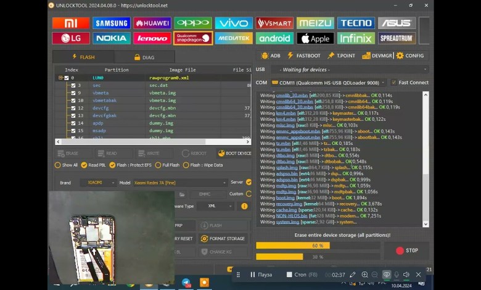
Task: Click the orange info icon near XML
Action: pyautogui.click(x=244, y=206)
